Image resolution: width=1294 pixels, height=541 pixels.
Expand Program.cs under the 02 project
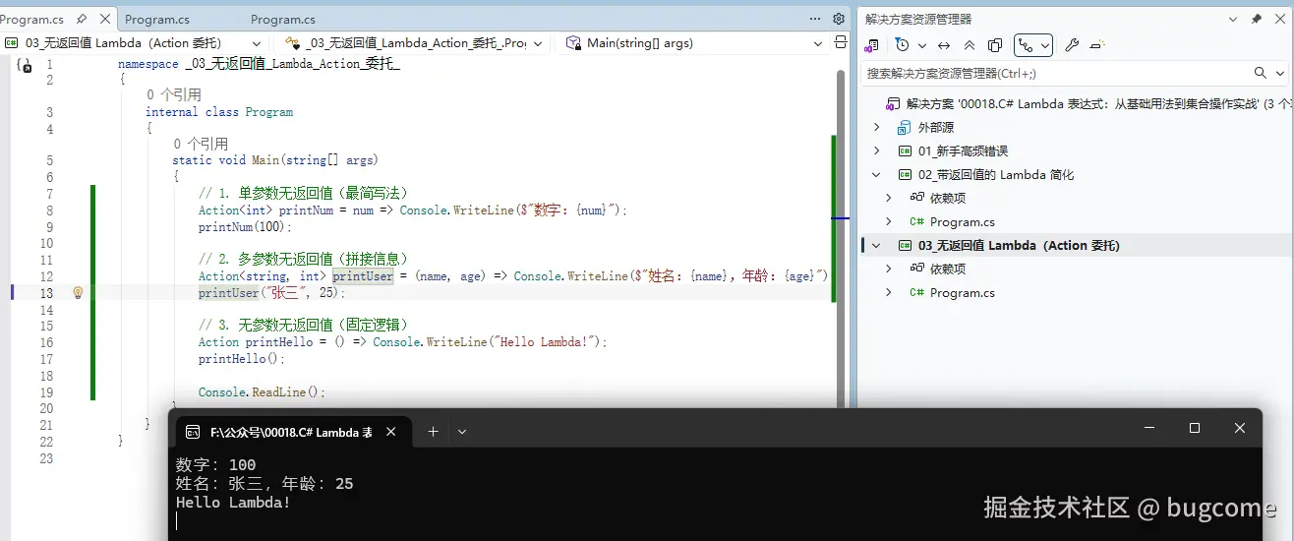[x=889, y=221]
